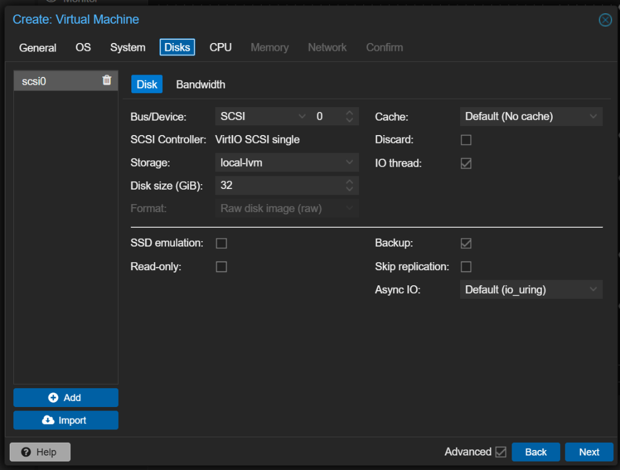Viewport: 620px width, 470px height.
Task: Click the Import disk button
Action: (x=65, y=420)
